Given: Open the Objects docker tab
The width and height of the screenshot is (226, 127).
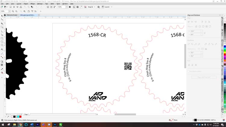Looking at the screenshot, I should 222,33.
